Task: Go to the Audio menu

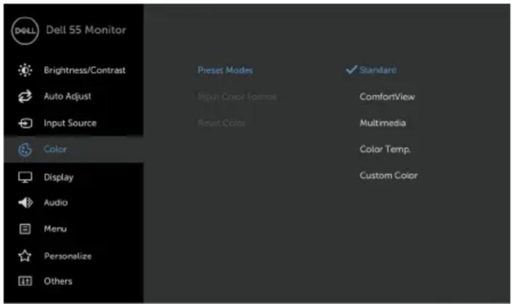Action: (56, 203)
